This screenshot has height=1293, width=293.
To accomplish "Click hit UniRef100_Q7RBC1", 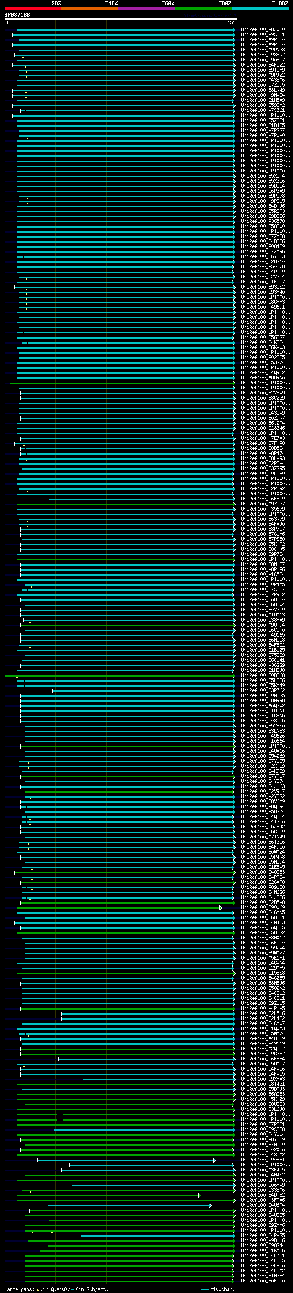I will 263,1124.
